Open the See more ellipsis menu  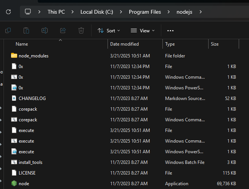coord(170,30)
